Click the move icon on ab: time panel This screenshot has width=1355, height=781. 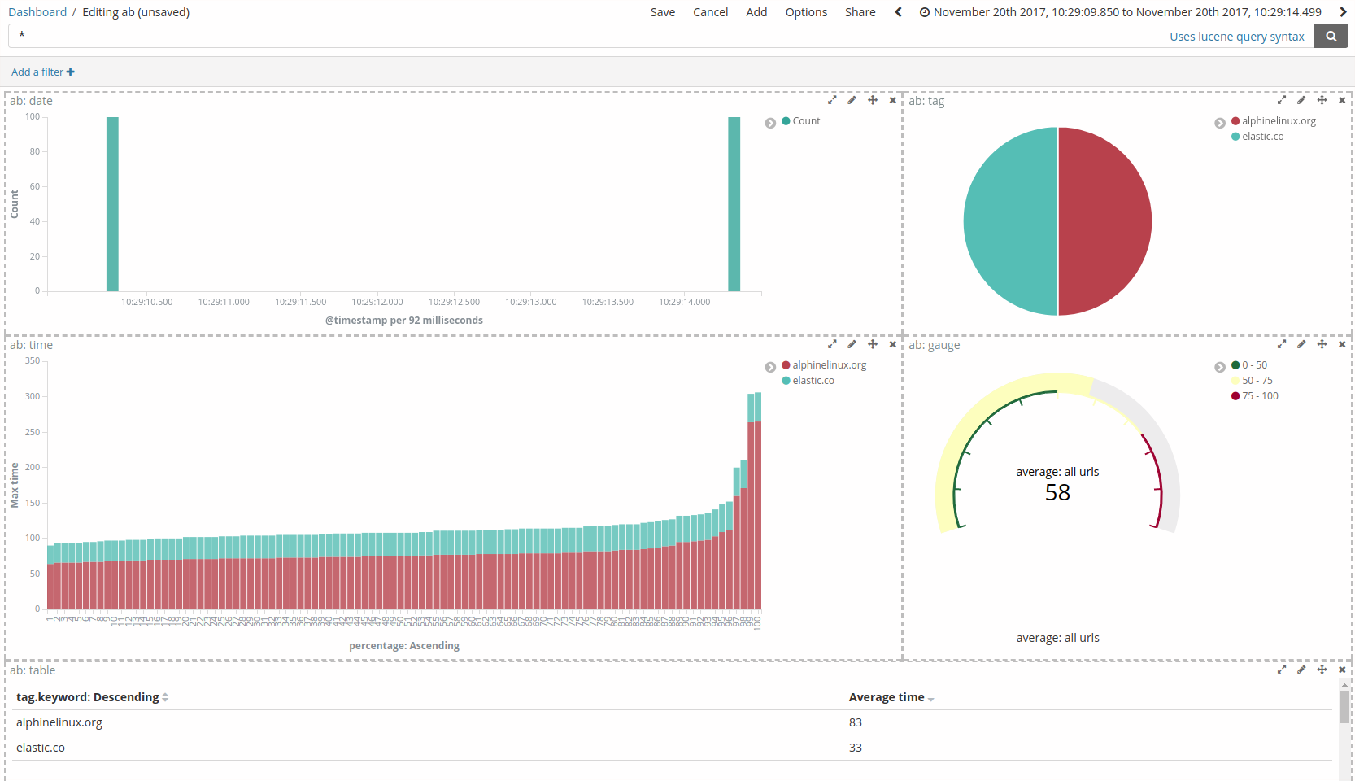point(872,344)
